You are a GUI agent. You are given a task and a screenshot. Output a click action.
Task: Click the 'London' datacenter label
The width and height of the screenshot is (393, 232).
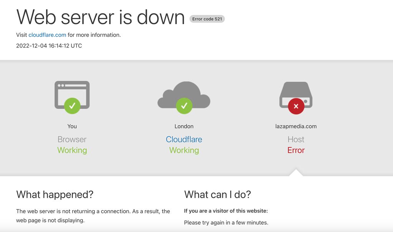click(184, 126)
